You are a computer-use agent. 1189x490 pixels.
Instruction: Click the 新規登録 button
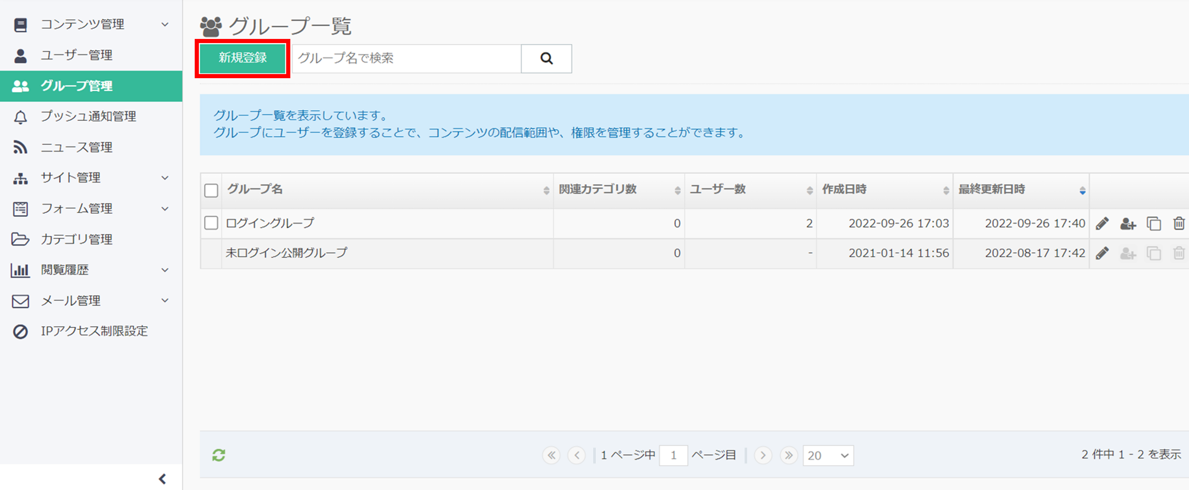coord(243,58)
